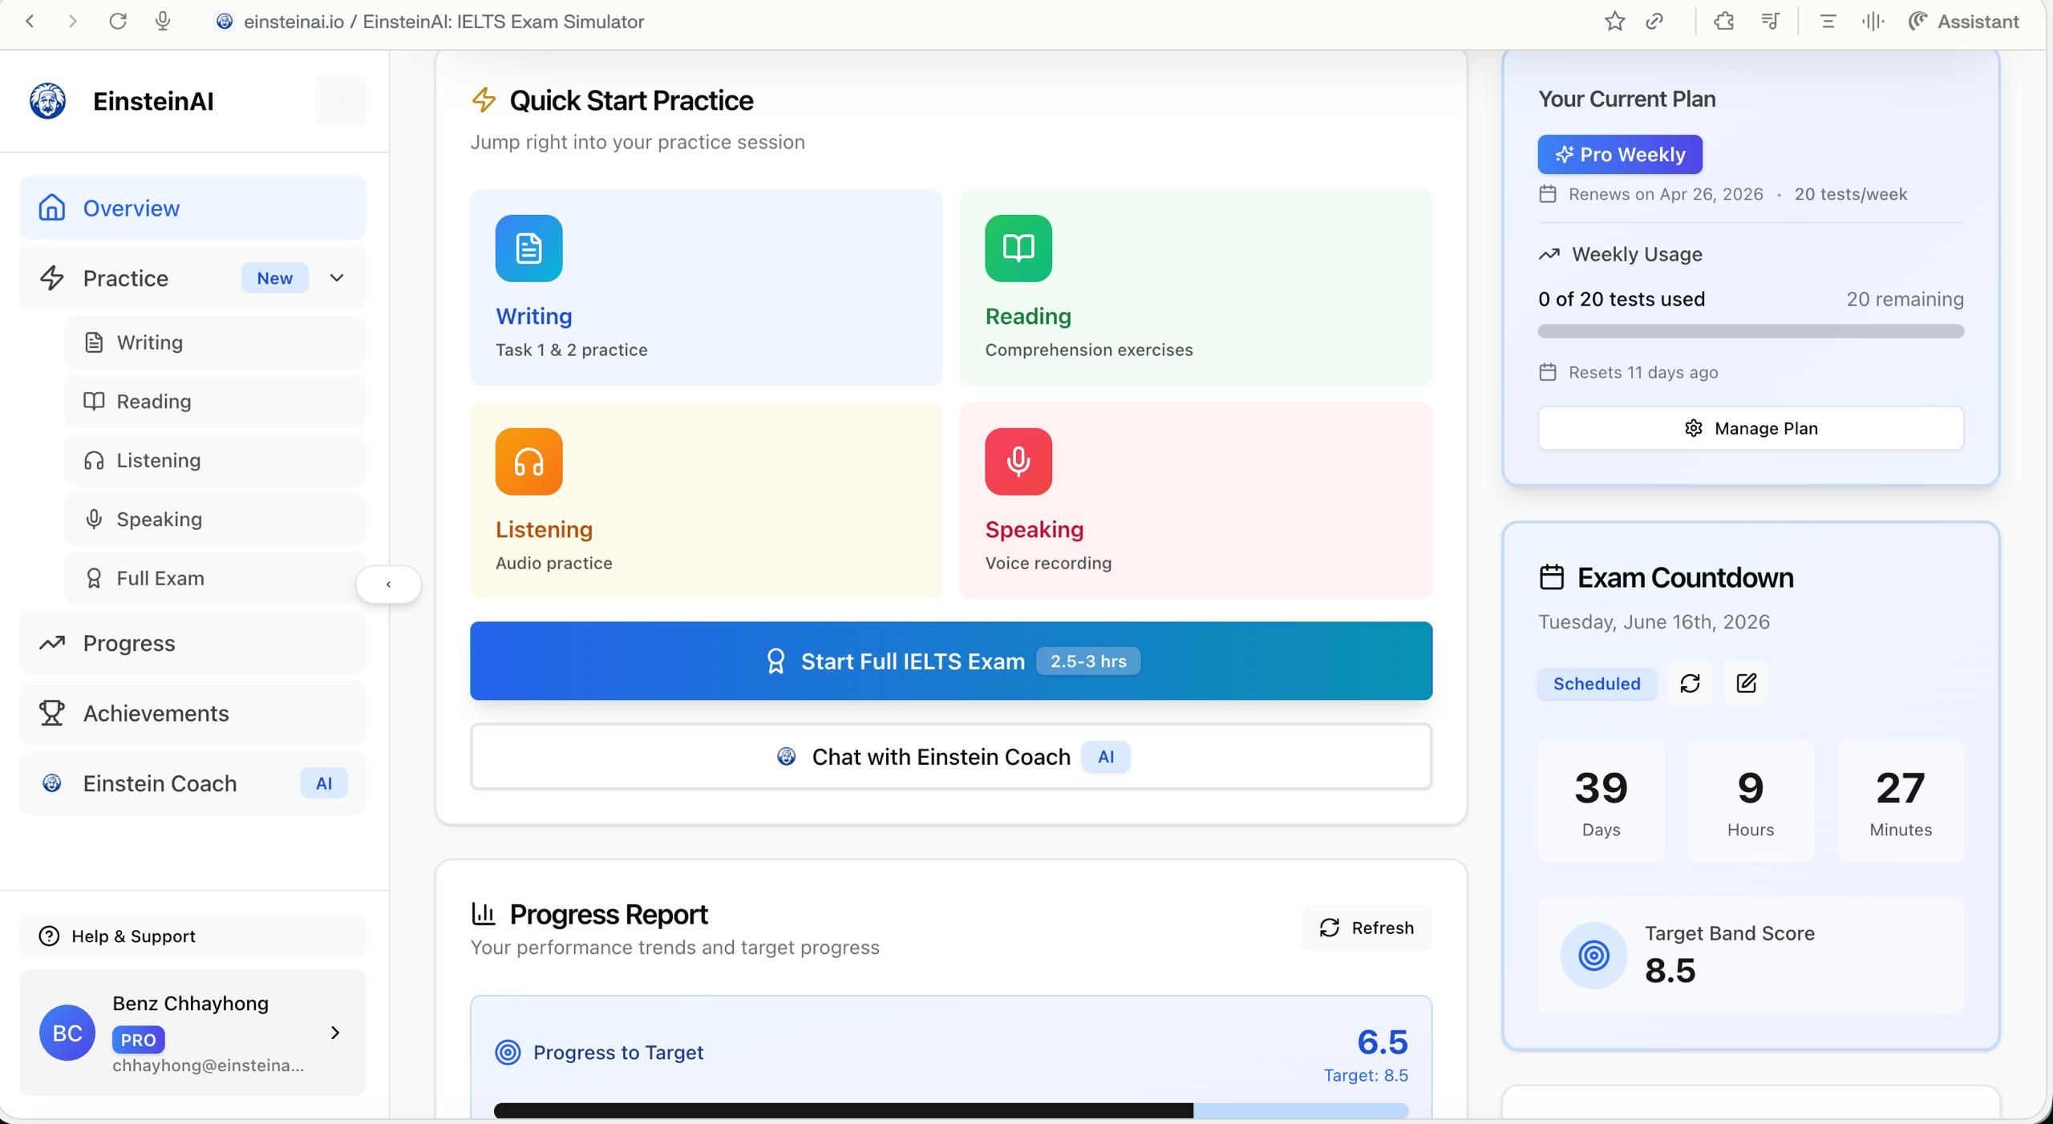
Task: Open Reading practice from sidebar
Action: point(215,401)
